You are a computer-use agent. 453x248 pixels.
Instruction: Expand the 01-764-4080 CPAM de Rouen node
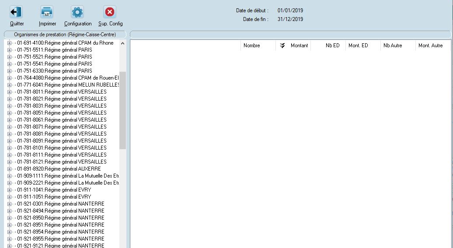point(9,78)
